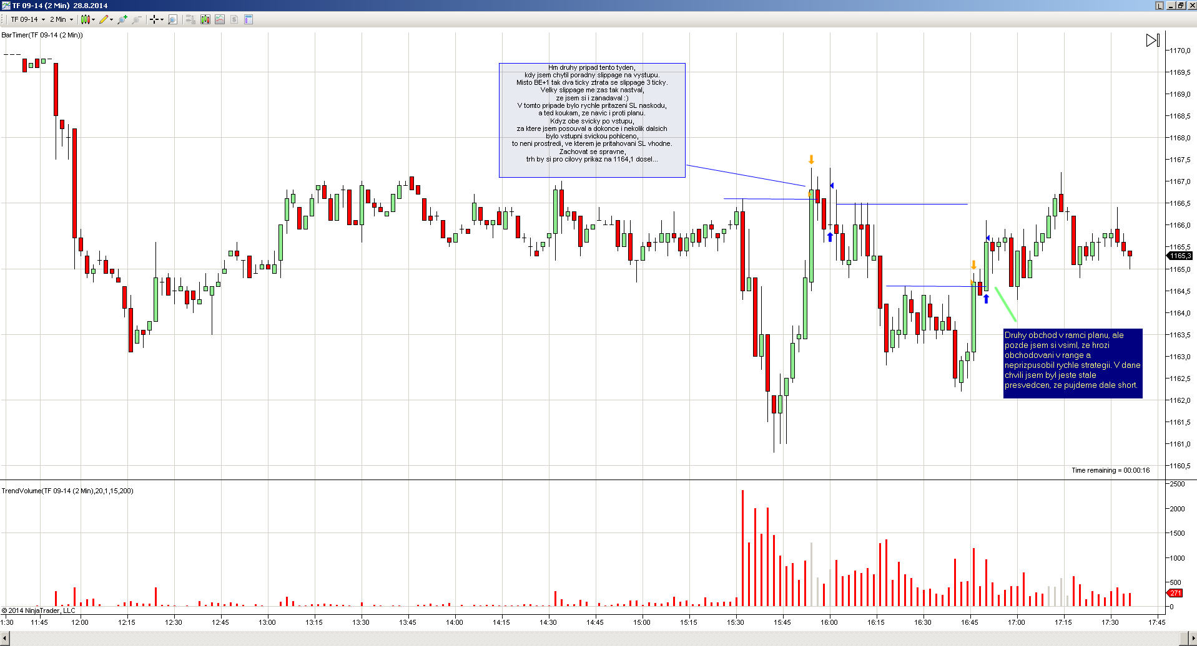Click the 1170,0 price axis label
Screen dimensions: 1197x646
(1180, 51)
